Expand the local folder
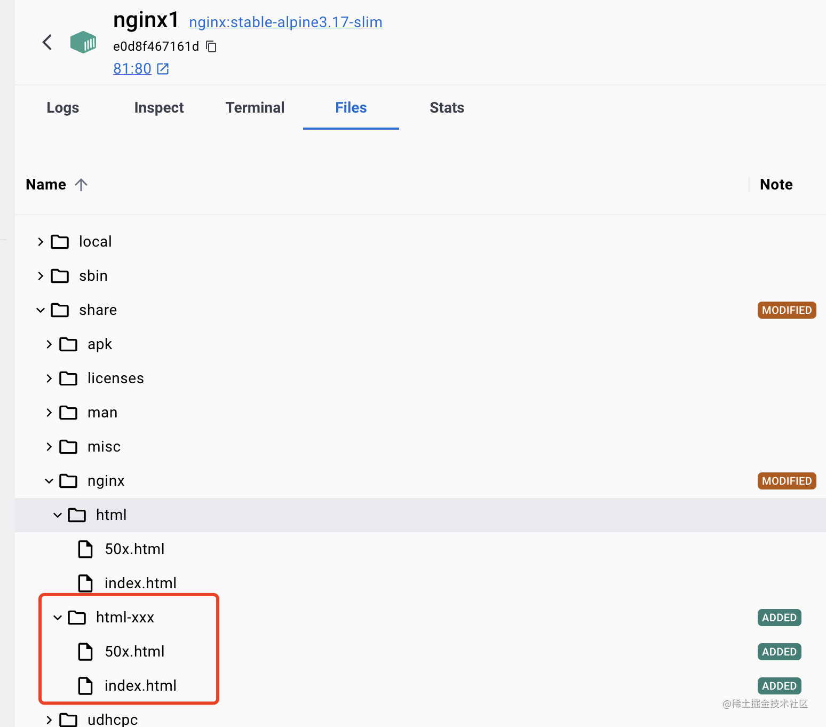826x727 pixels. pyautogui.click(x=41, y=242)
